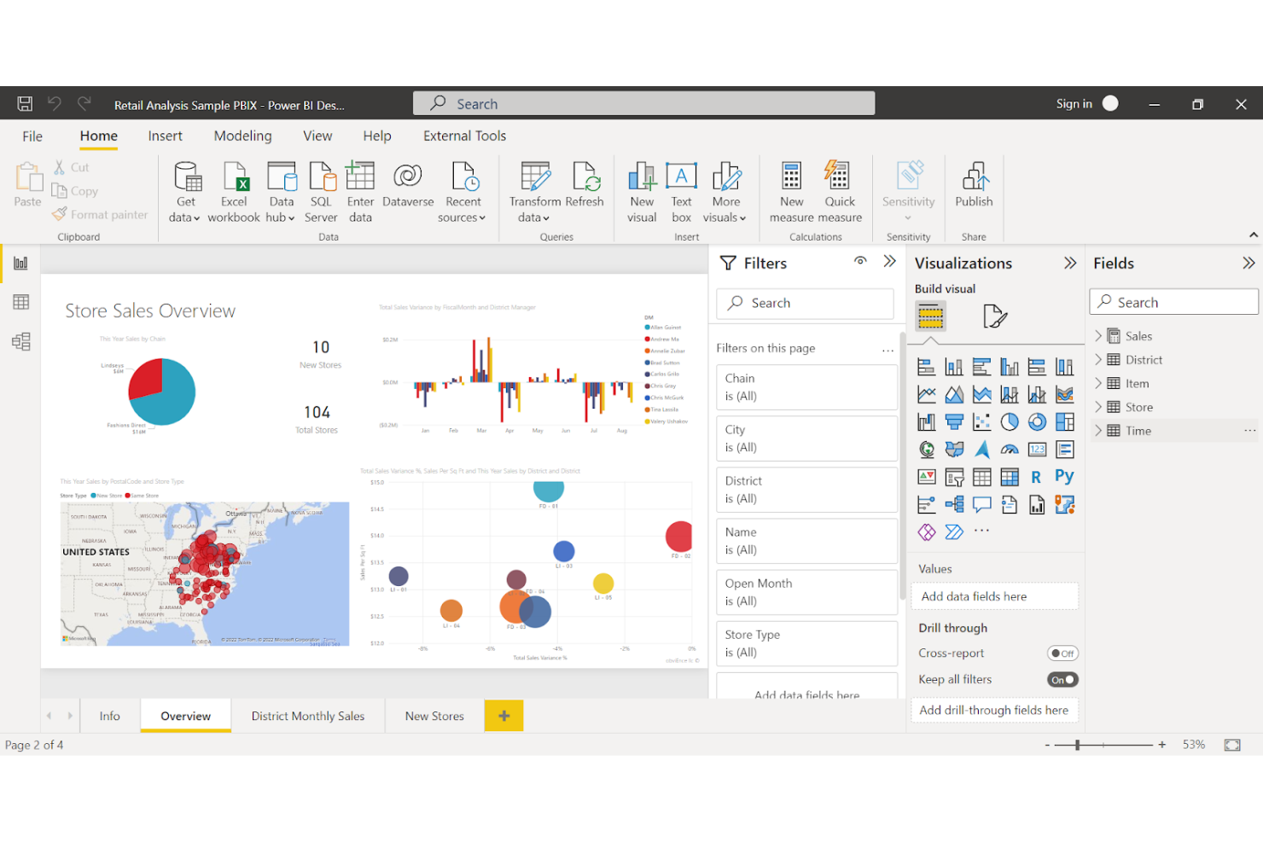Go to the New Stores page tab
The height and width of the screenshot is (842, 1263).
[434, 716]
